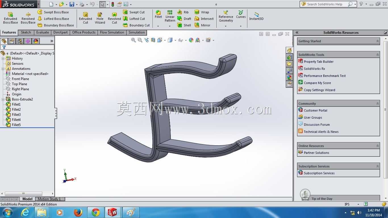This screenshot has width=388, height=218.
Task: Switch to the Sketch tab
Action: [26, 32]
